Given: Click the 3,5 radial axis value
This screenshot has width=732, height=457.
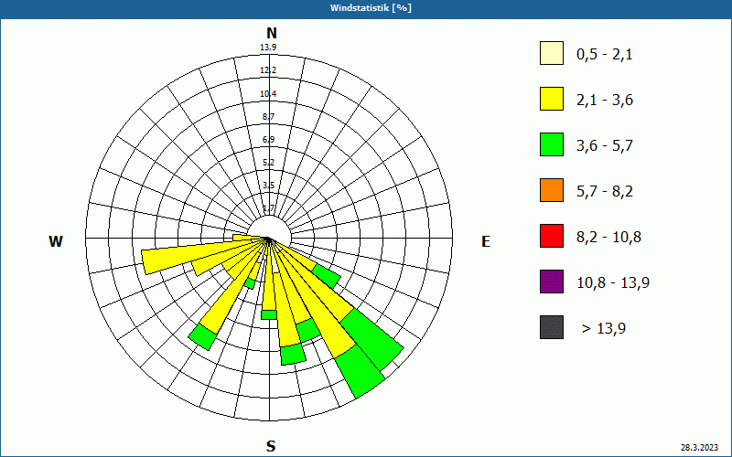Looking at the screenshot, I should tap(268, 186).
